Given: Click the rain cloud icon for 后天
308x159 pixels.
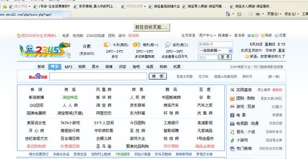Looking at the screenshot, I should pos(167,45).
